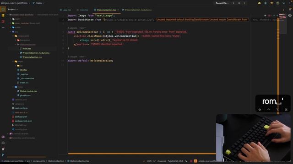Open WelcomeSection.module.css in project tree

tap(36, 53)
